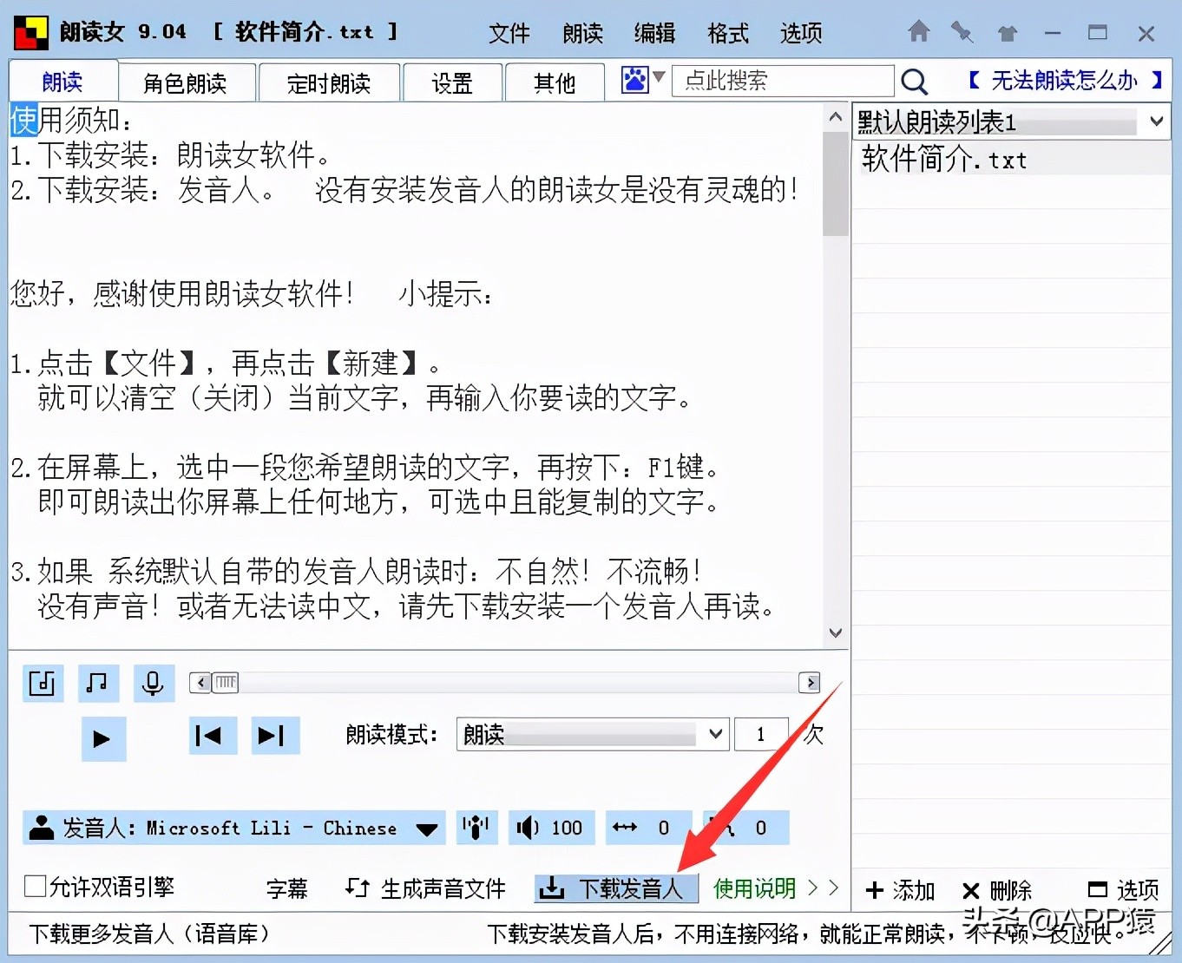The height and width of the screenshot is (963, 1182).
Task: Click the music note icon button
Action: click(97, 684)
